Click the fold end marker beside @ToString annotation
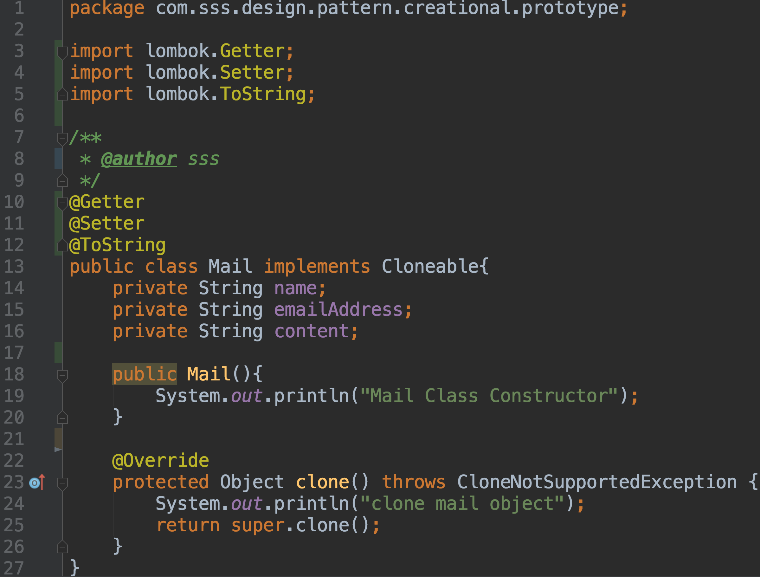 tap(62, 245)
